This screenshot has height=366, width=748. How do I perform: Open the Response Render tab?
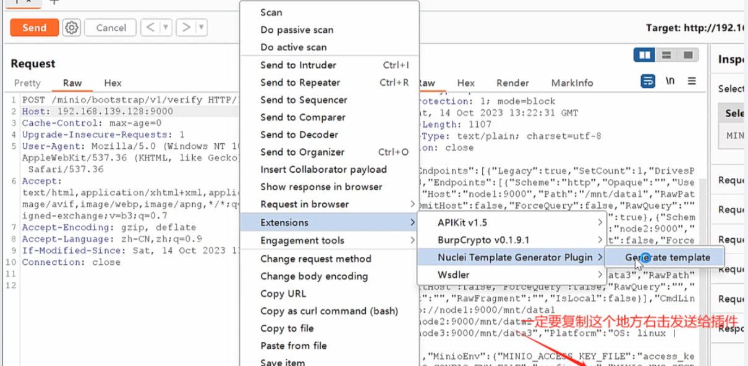[512, 83]
